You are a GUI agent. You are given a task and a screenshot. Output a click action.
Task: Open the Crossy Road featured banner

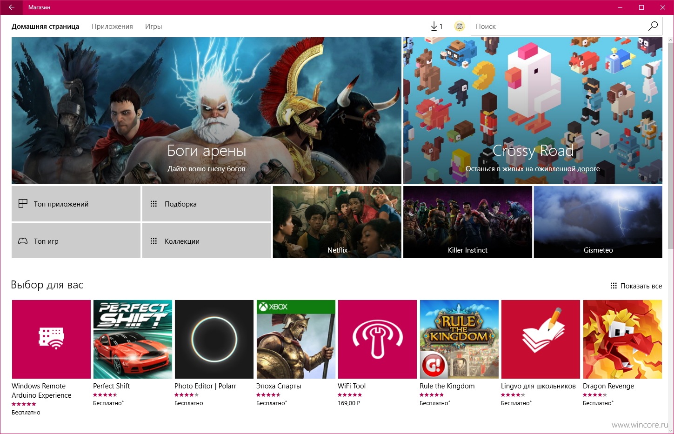click(x=533, y=111)
